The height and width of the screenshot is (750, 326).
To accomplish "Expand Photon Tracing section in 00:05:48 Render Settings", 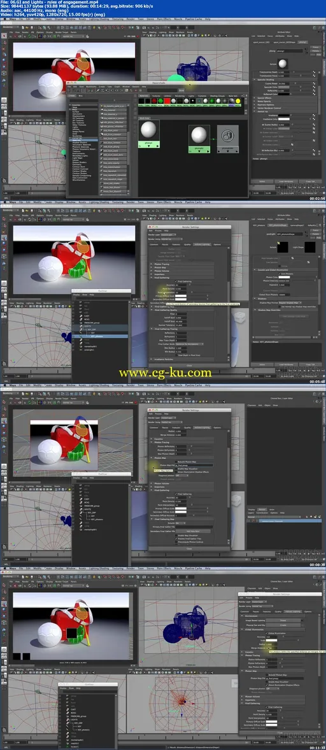I will pyautogui.click(x=151, y=264).
